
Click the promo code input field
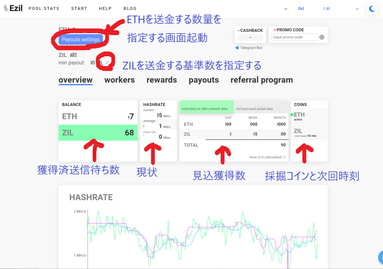point(294,37)
